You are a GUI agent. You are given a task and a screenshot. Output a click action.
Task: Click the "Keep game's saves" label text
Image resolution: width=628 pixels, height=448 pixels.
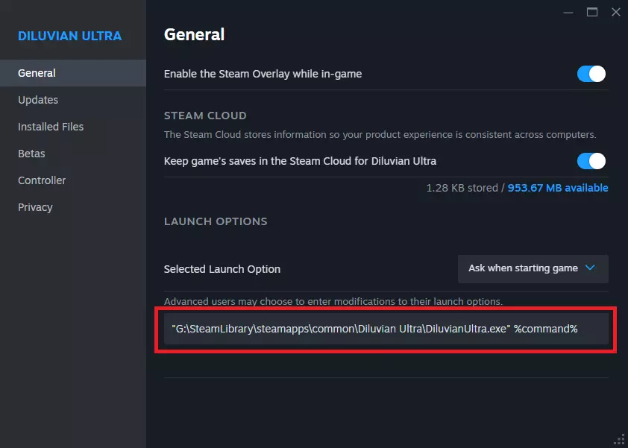(300, 161)
